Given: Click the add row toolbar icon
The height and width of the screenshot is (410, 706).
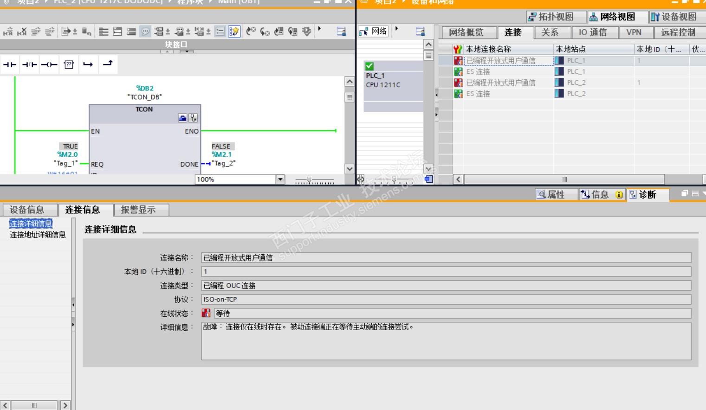Looking at the screenshot, I should tap(50, 32).
